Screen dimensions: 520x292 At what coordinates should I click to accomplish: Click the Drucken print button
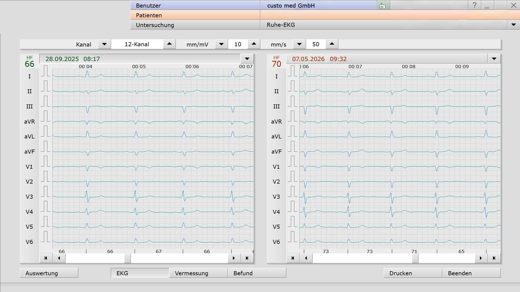[413, 273]
